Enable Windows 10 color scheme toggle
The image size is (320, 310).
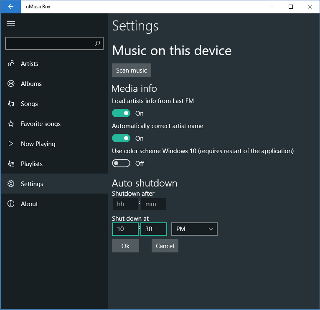121,163
